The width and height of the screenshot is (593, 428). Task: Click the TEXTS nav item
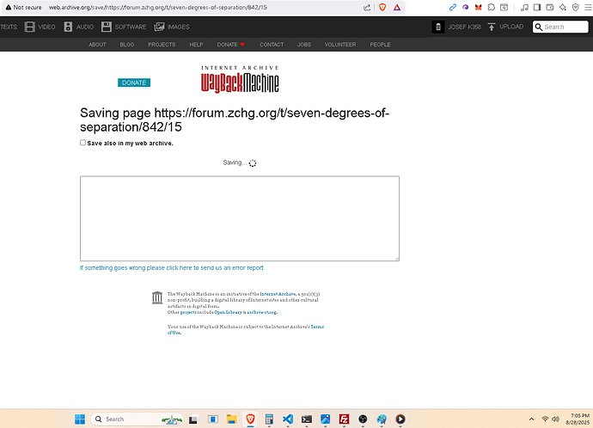[x=9, y=27]
